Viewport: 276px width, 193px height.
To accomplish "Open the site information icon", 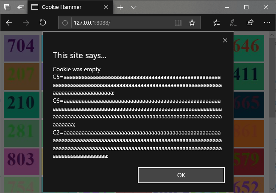I will tap(65, 23).
